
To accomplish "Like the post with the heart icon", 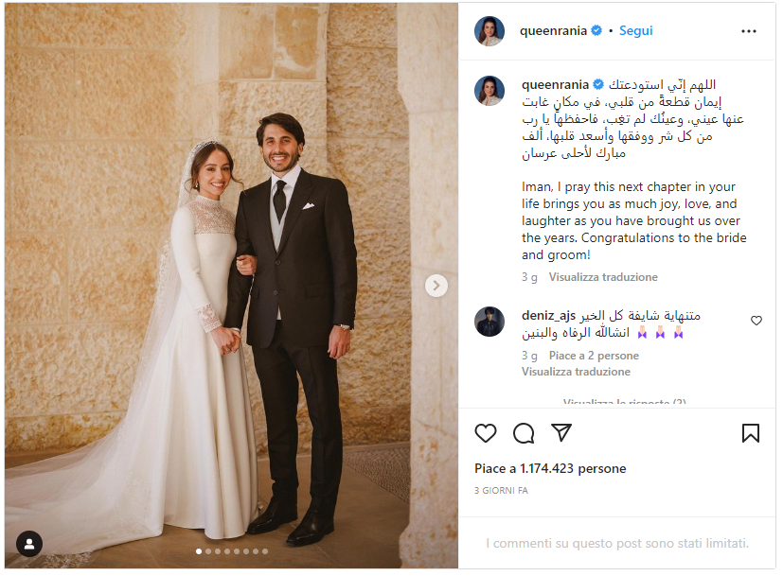I will [485, 433].
